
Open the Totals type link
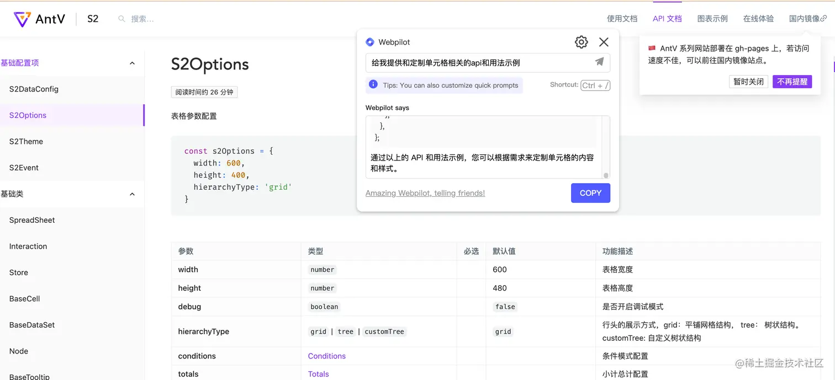click(x=319, y=374)
